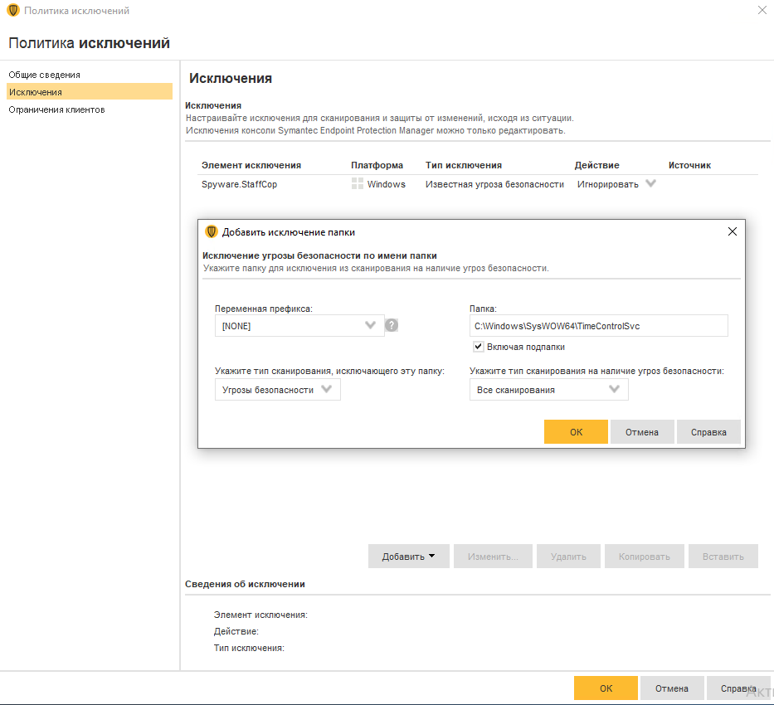Expand the "Добавить" button menu
This screenshot has width=774, height=705.
(x=408, y=556)
